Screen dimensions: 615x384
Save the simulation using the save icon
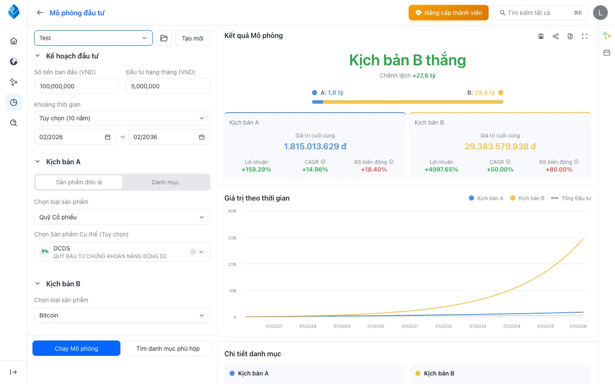coord(541,36)
